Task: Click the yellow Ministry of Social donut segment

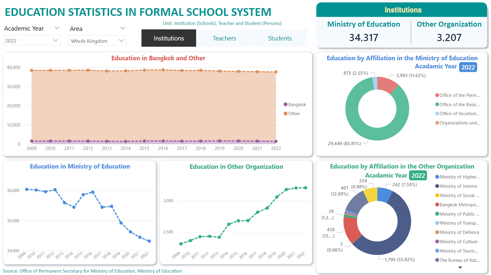Action: click(x=371, y=195)
